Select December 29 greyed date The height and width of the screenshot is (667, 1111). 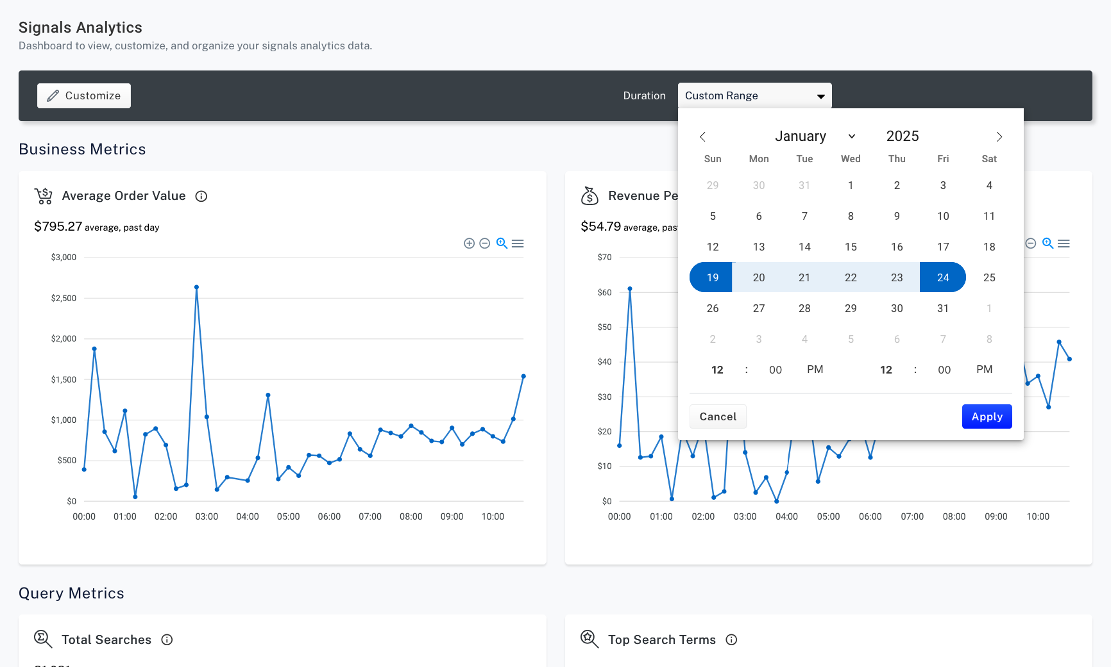713,185
